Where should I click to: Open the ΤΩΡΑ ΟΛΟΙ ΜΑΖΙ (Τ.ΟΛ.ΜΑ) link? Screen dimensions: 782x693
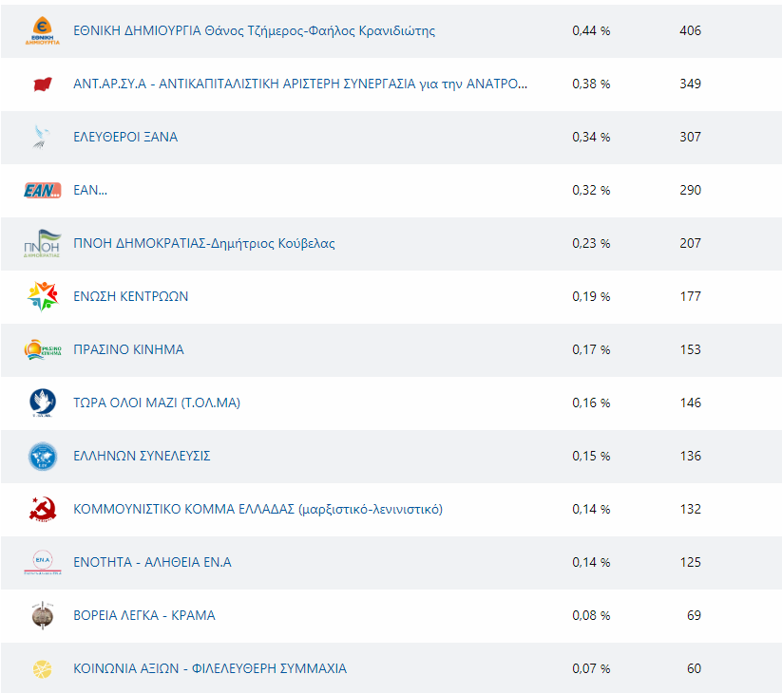(x=157, y=403)
